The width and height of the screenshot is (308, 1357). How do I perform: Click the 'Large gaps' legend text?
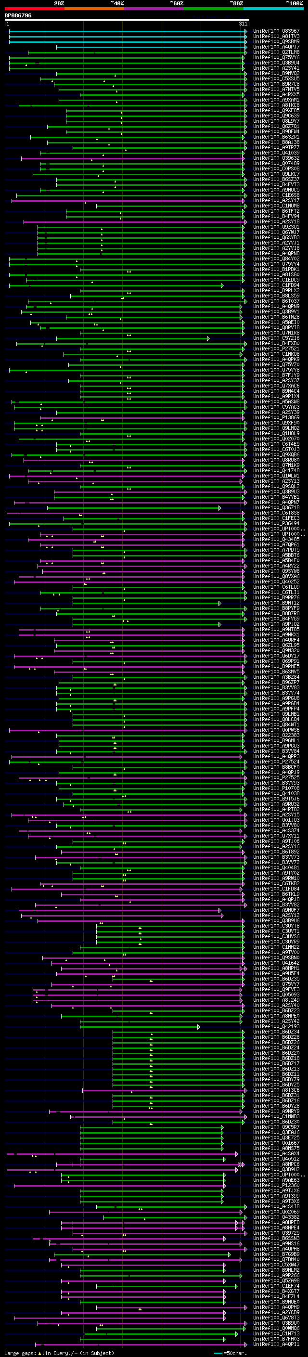tap(20, 1353)
